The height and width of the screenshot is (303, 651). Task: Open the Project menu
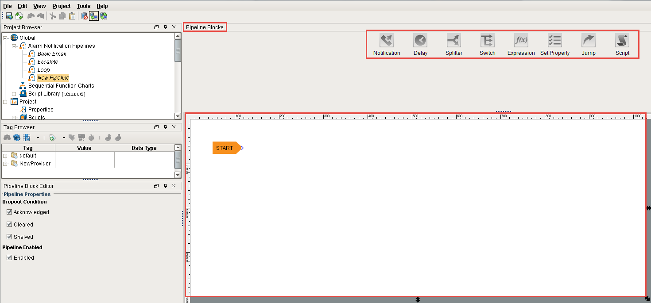[61, 6]
